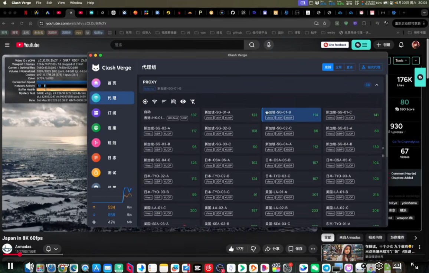Select proxy node 美国-LA-01-A
Viewport: 429px width, 273px height.
292,194
